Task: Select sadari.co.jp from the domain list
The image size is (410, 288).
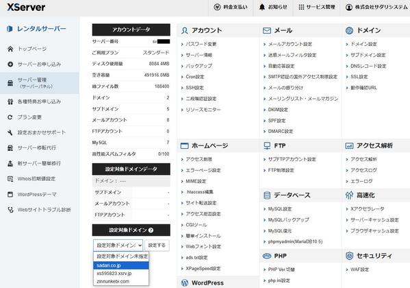Action: [121, 265]
